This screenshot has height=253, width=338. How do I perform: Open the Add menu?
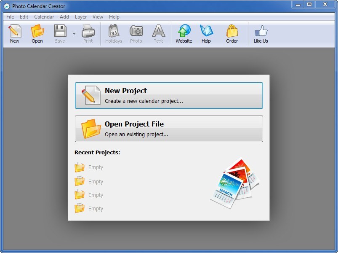coord(64,17)
